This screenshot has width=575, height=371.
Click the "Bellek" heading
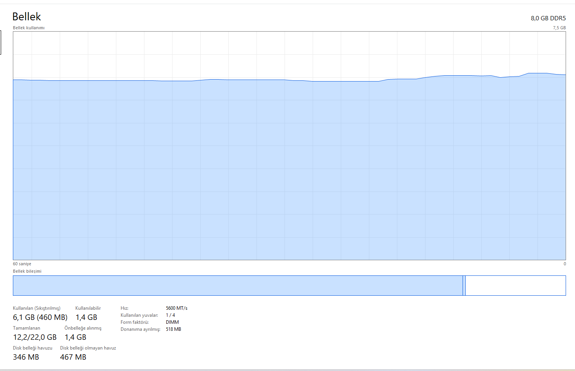click(27, 17)
